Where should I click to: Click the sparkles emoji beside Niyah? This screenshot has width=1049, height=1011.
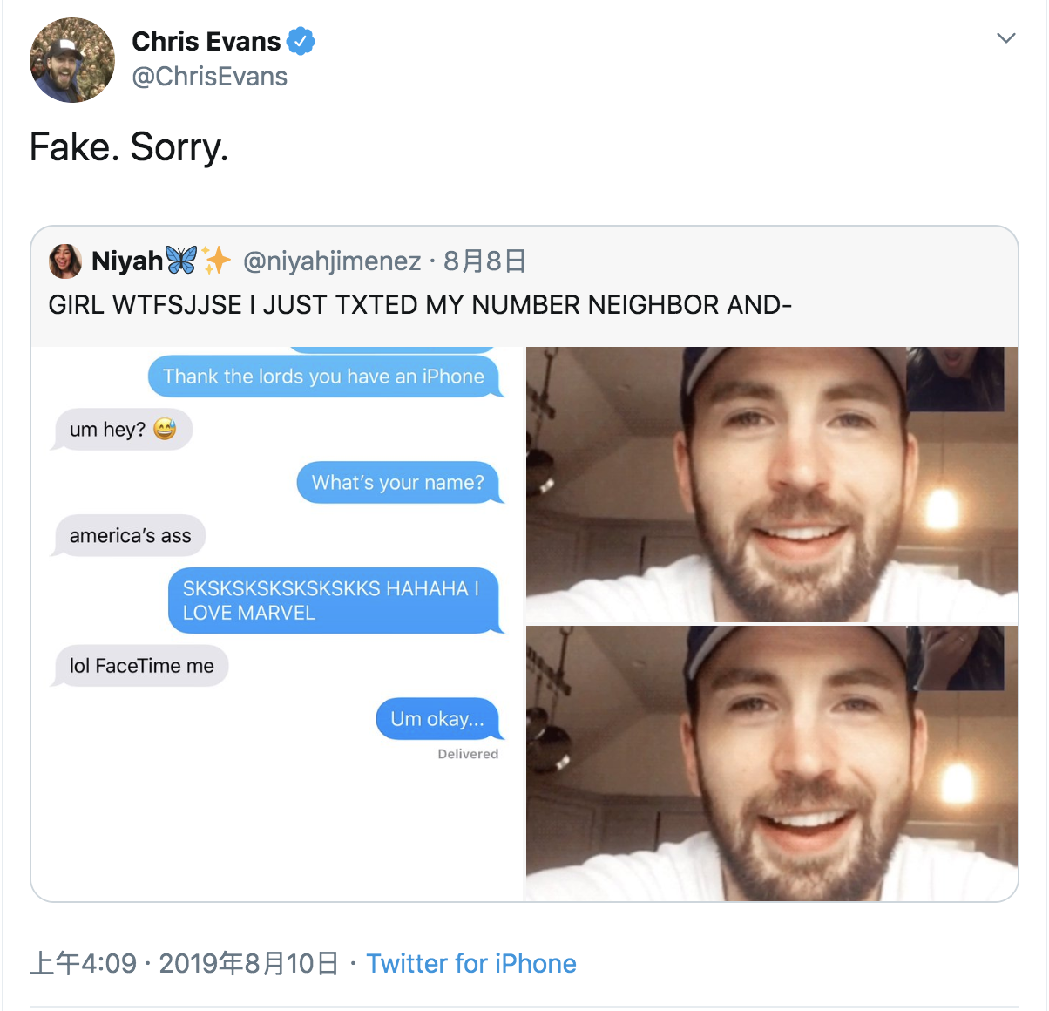coord(216,260)
